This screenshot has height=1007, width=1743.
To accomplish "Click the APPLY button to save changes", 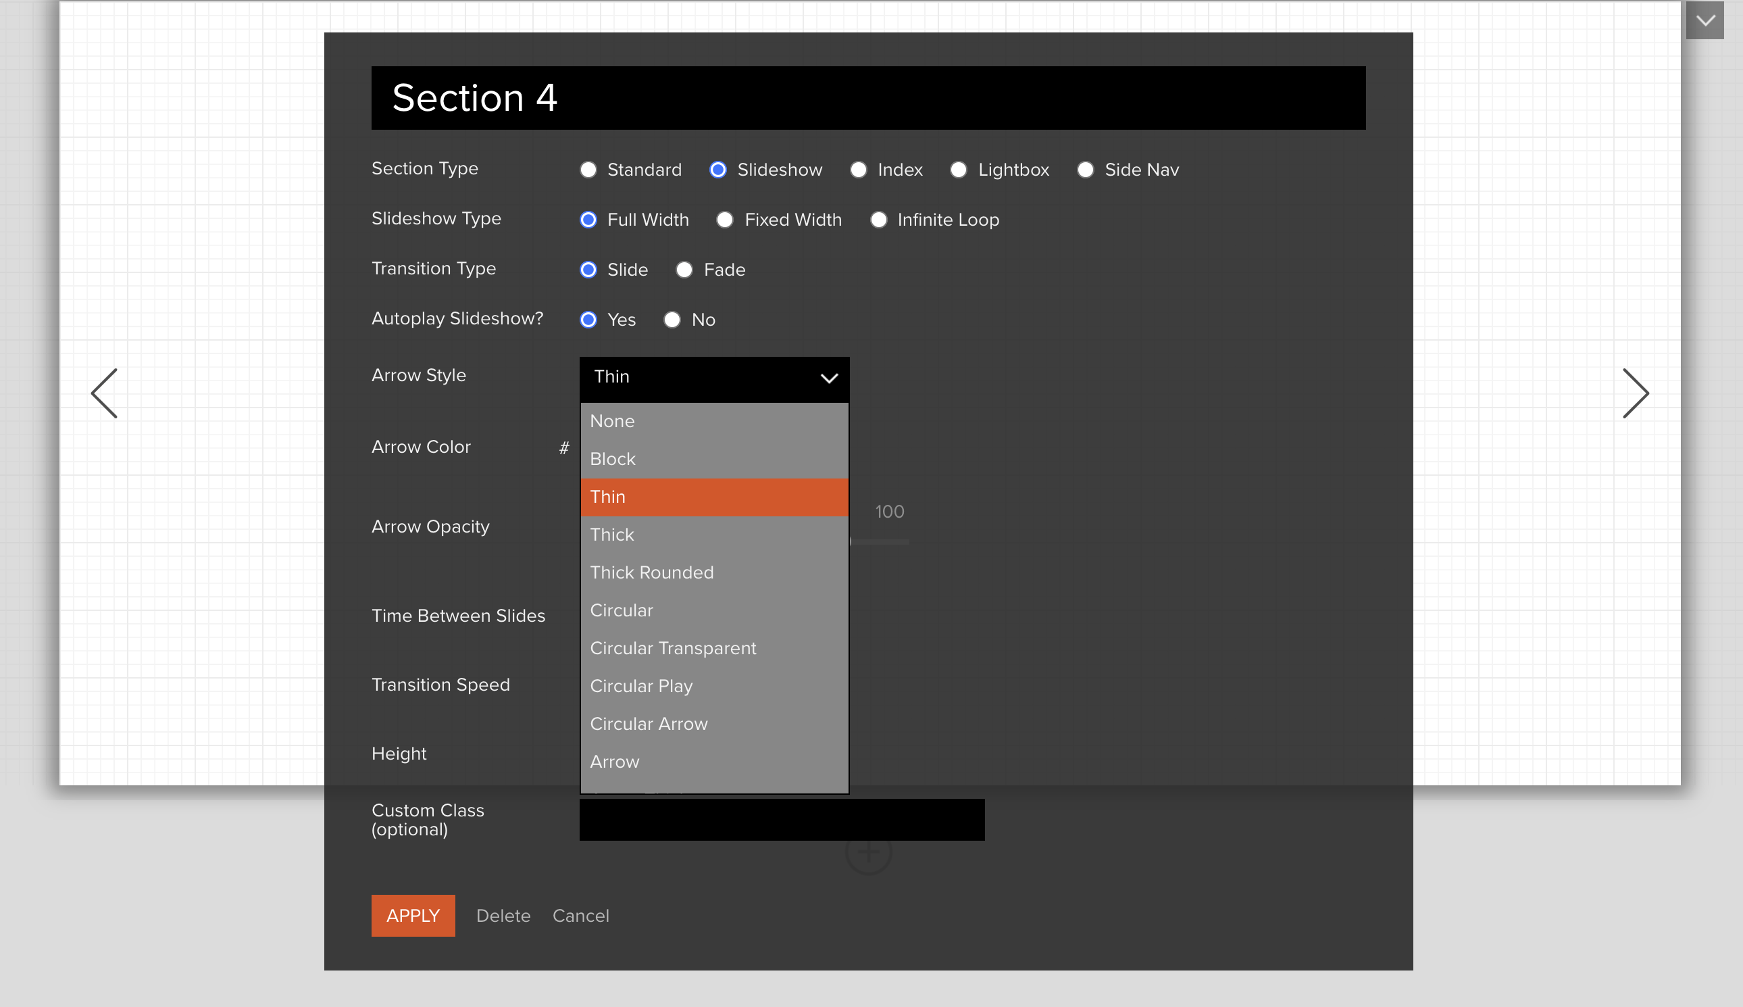I will coord(412,914).
